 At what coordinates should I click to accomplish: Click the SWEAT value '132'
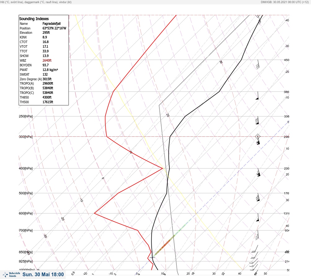(45, 74)
